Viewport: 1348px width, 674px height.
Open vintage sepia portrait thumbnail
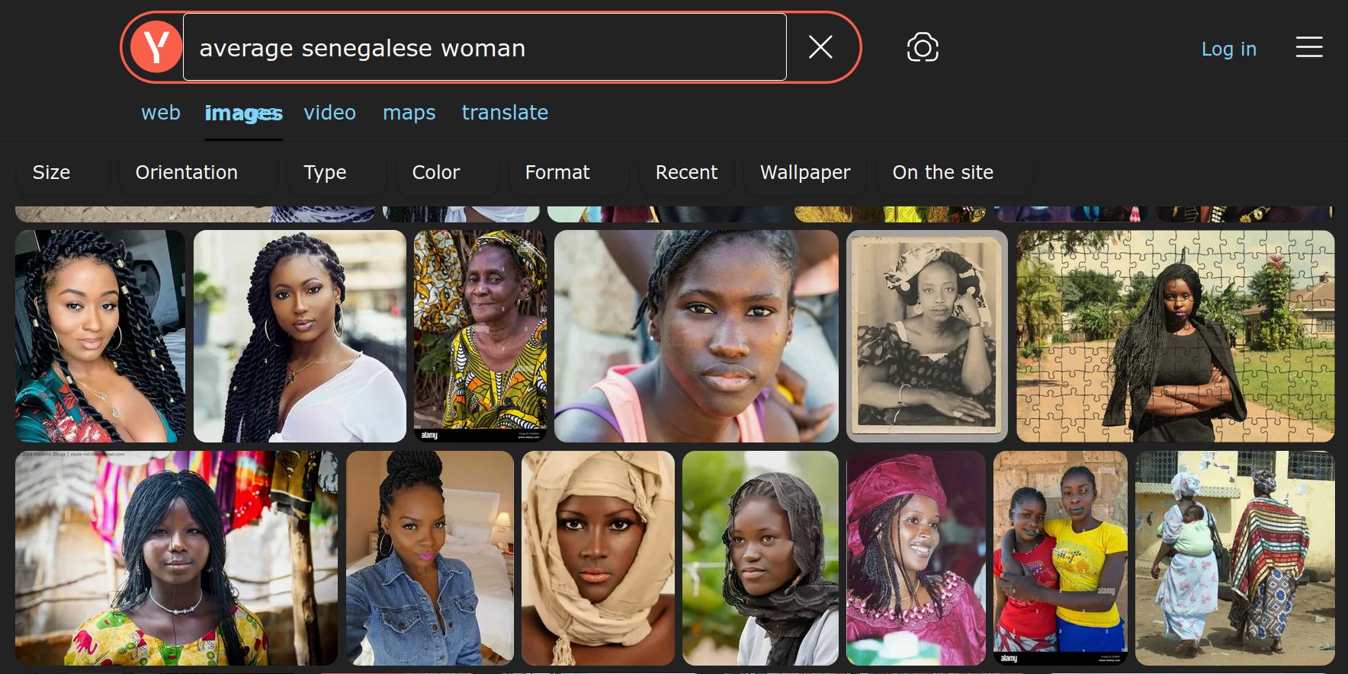tap(927, 336)
